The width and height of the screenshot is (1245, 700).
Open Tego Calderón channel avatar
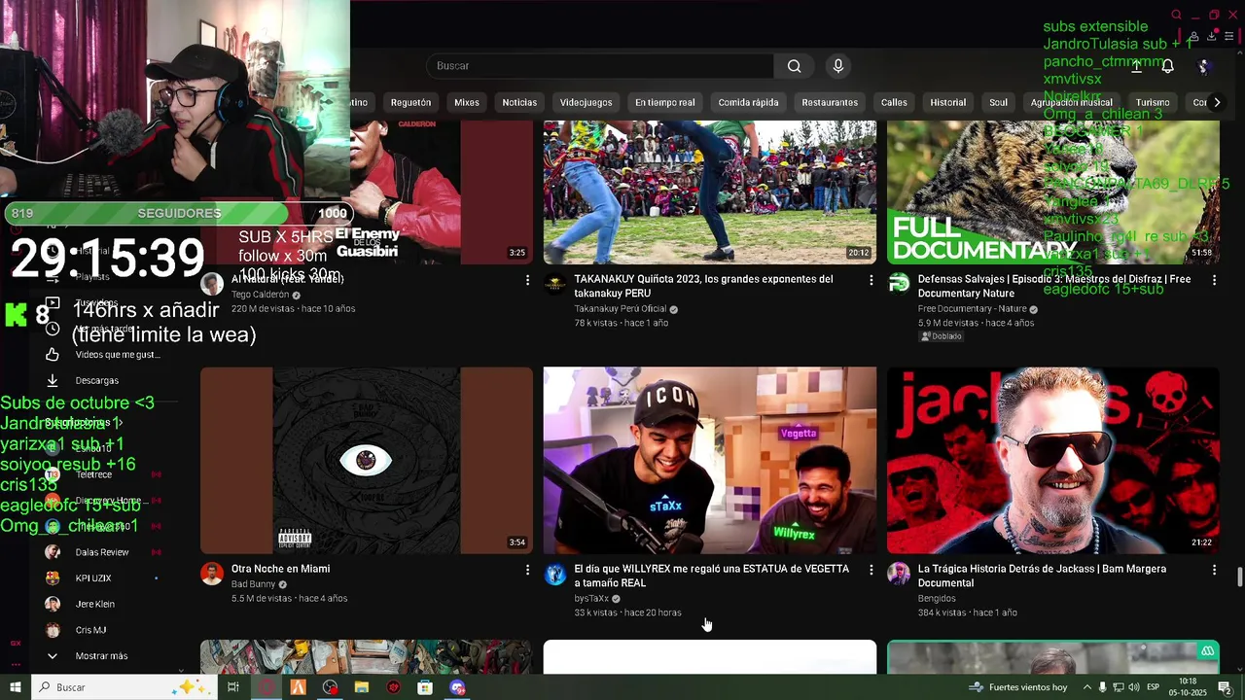point(212,284)
